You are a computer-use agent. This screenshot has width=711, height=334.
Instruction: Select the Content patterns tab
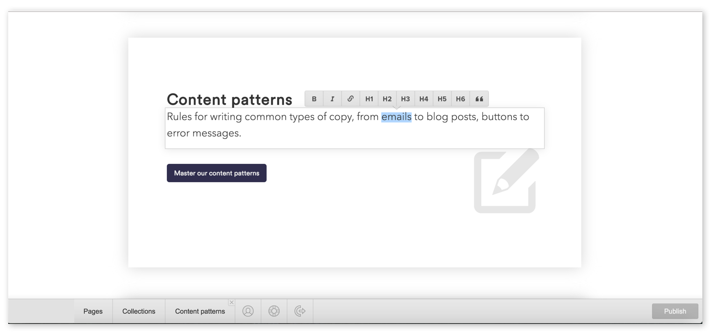coord(200,311)
